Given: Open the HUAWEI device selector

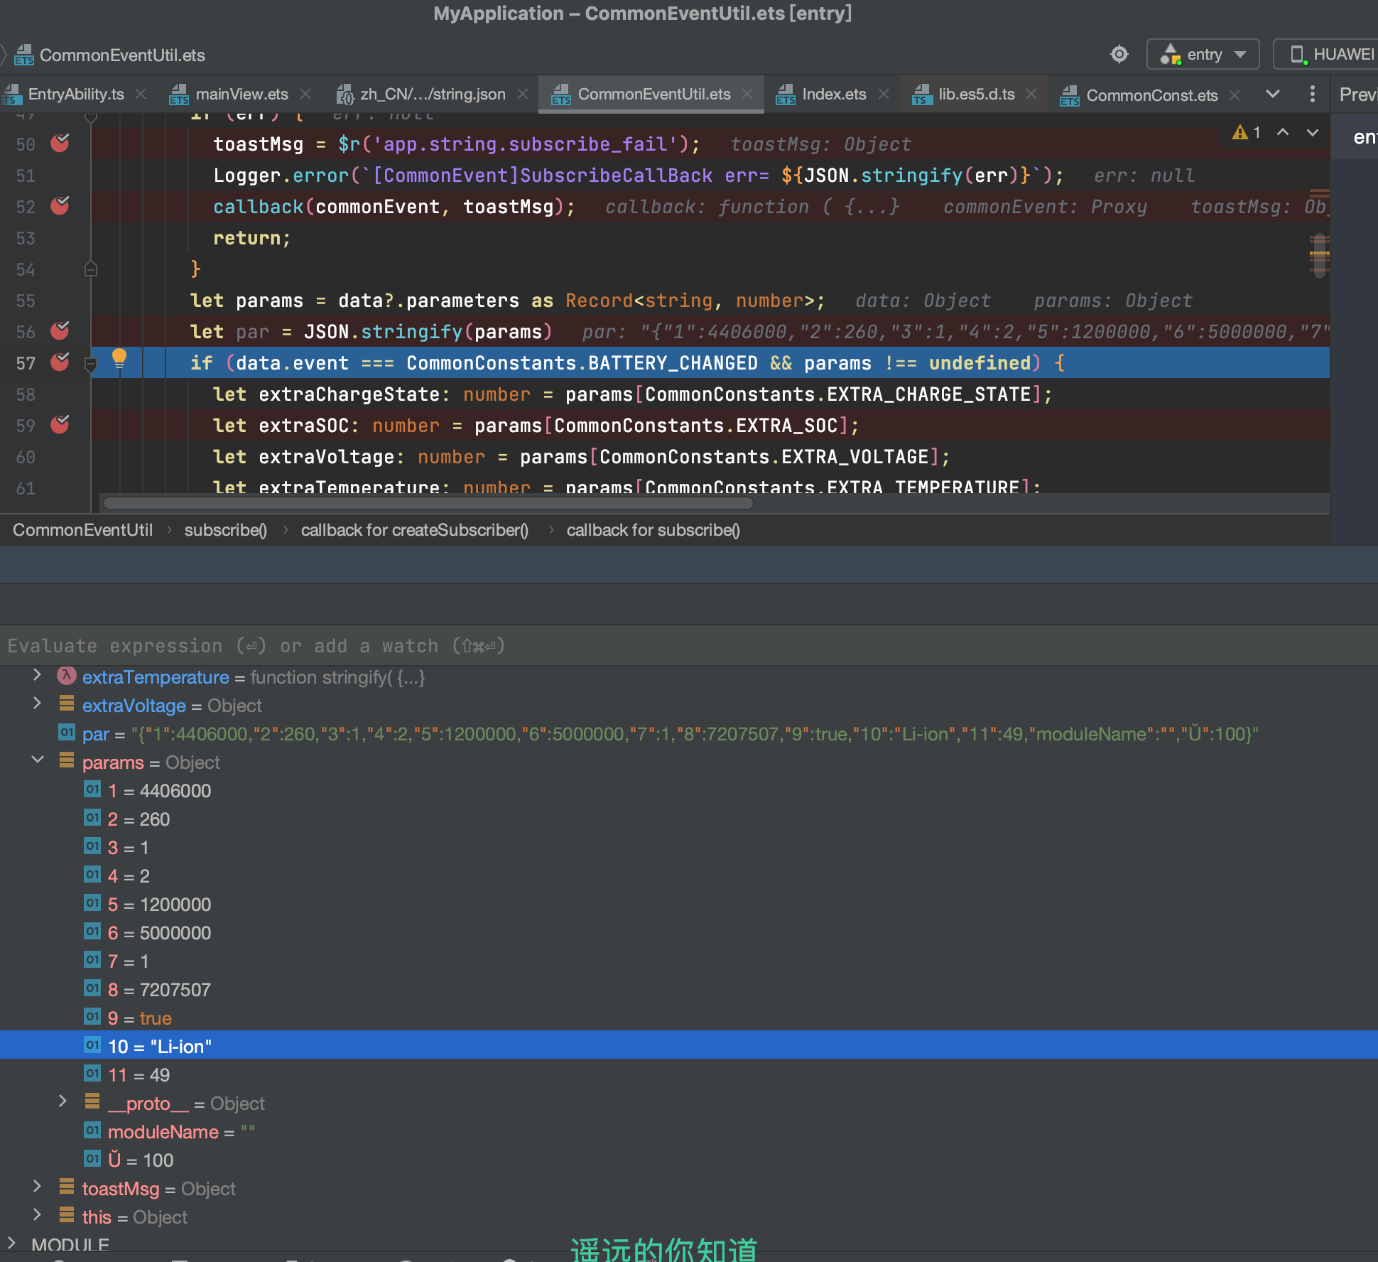Looking at the screenshot, I should 1327,54.
